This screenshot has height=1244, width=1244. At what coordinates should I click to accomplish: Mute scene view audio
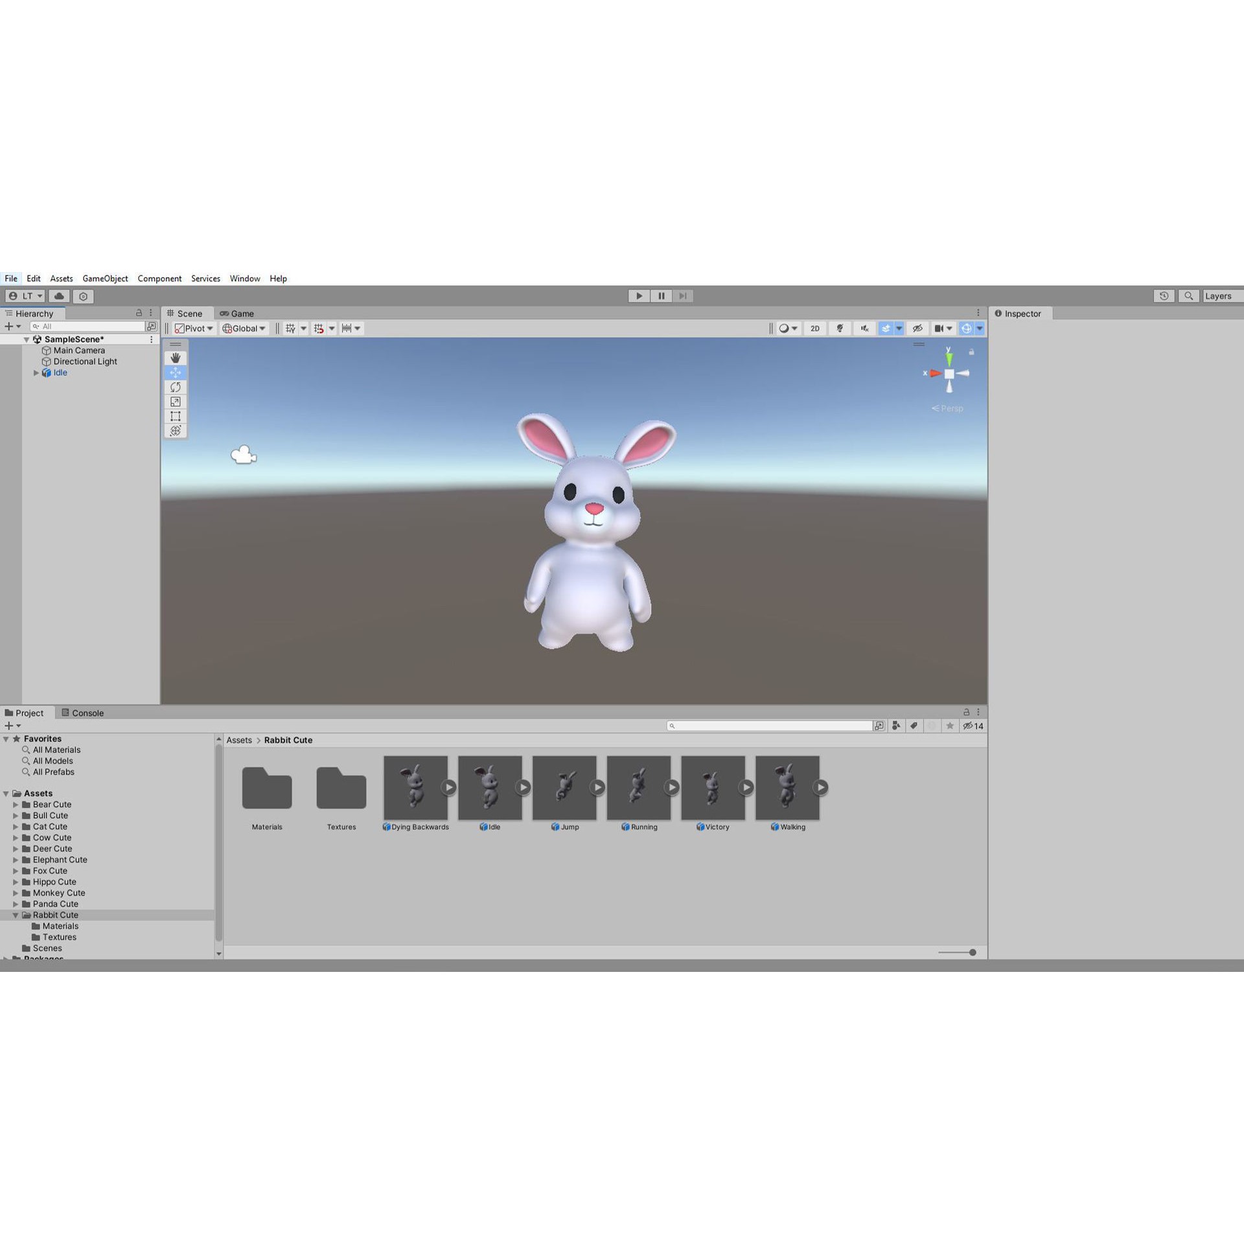(x=864, y=328)
